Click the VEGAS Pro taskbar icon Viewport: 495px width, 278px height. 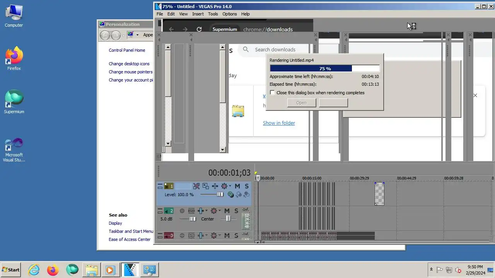click(130, 270)
